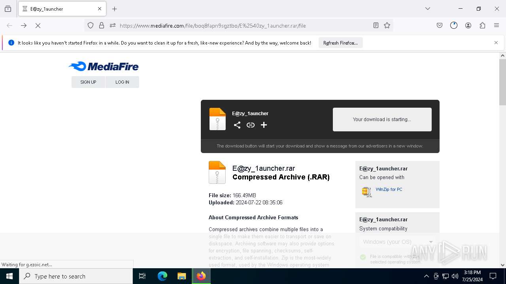The image size is (506, 284).
Task: Click taskbar search box
Action: click(x=76, y=276)
